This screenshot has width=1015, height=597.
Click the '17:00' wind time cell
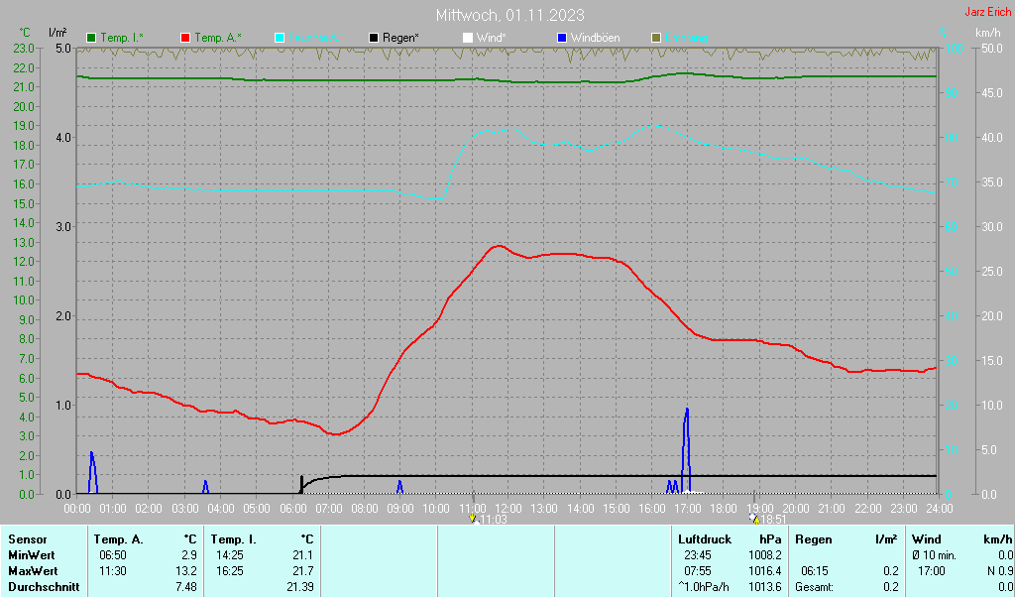(x=932, y=572)
